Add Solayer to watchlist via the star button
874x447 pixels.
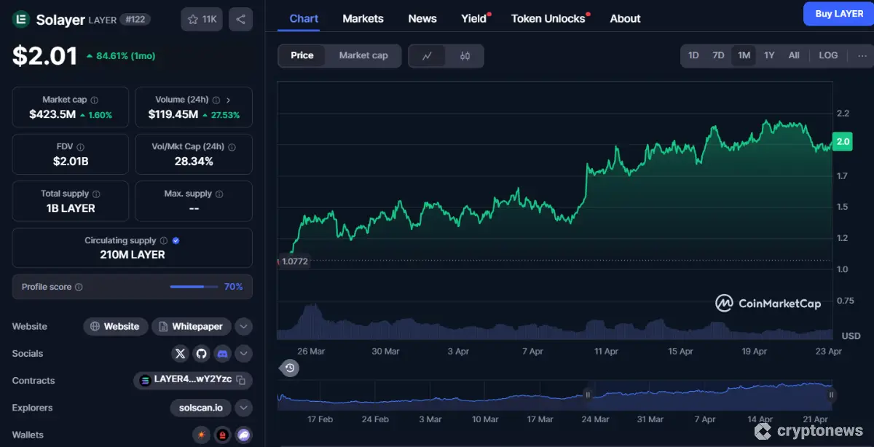(202, 20)
